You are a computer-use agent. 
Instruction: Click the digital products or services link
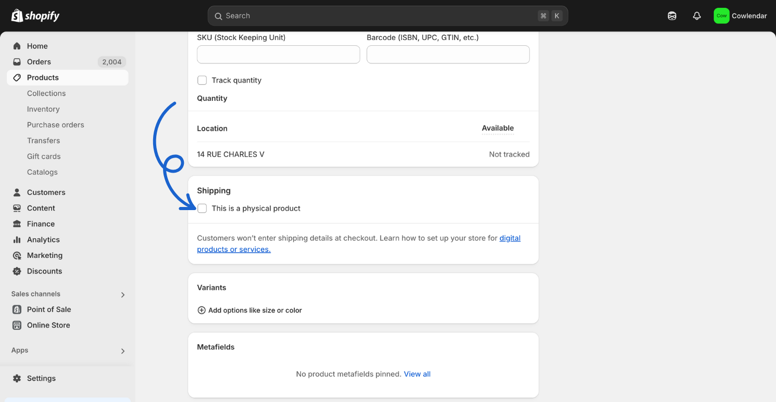pyautogui.click(x=233, y=250)
